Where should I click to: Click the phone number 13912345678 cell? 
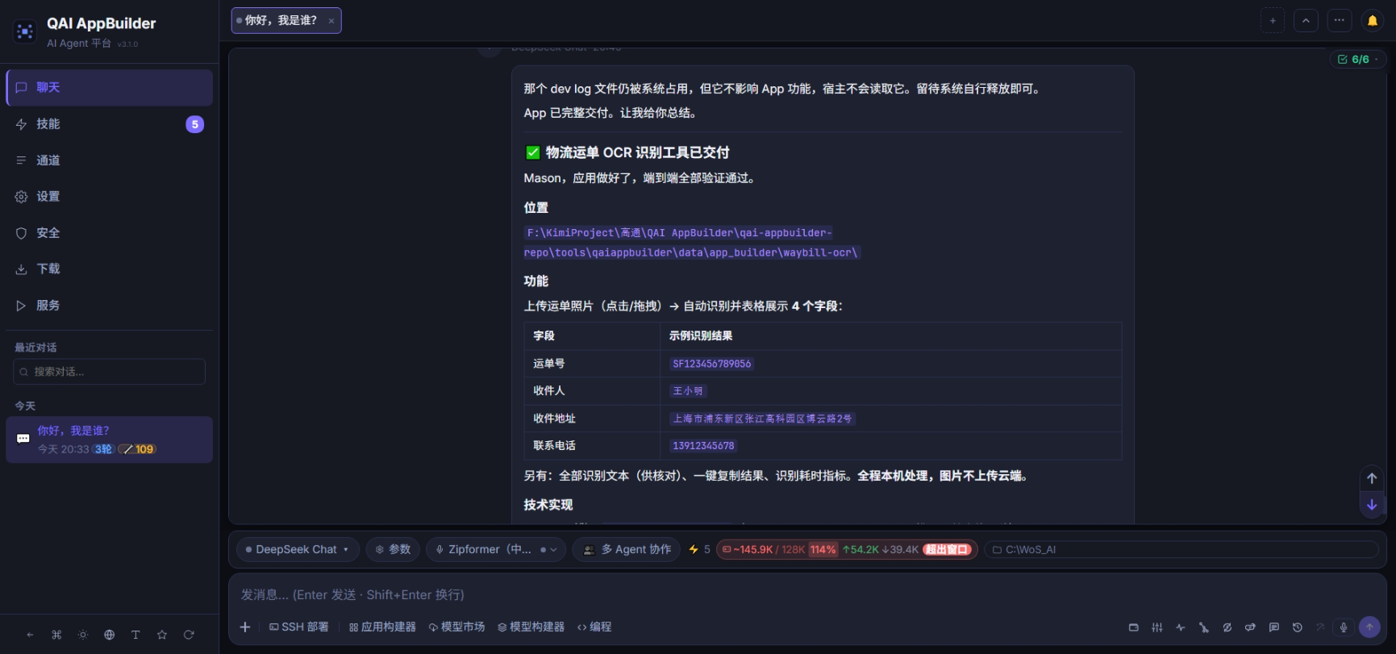(703, 446)
